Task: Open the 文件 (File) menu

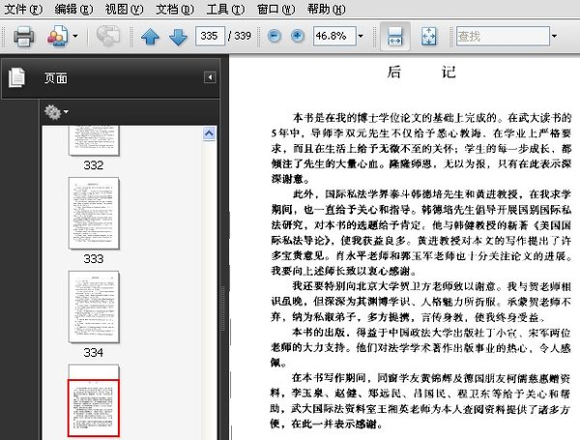Action: point(23,9)
